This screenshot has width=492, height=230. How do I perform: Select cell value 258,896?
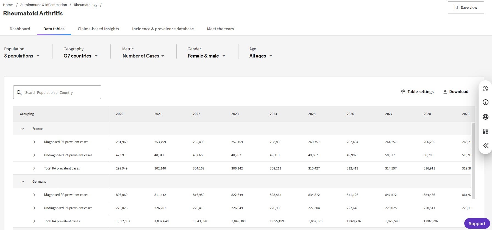point(276,142)
